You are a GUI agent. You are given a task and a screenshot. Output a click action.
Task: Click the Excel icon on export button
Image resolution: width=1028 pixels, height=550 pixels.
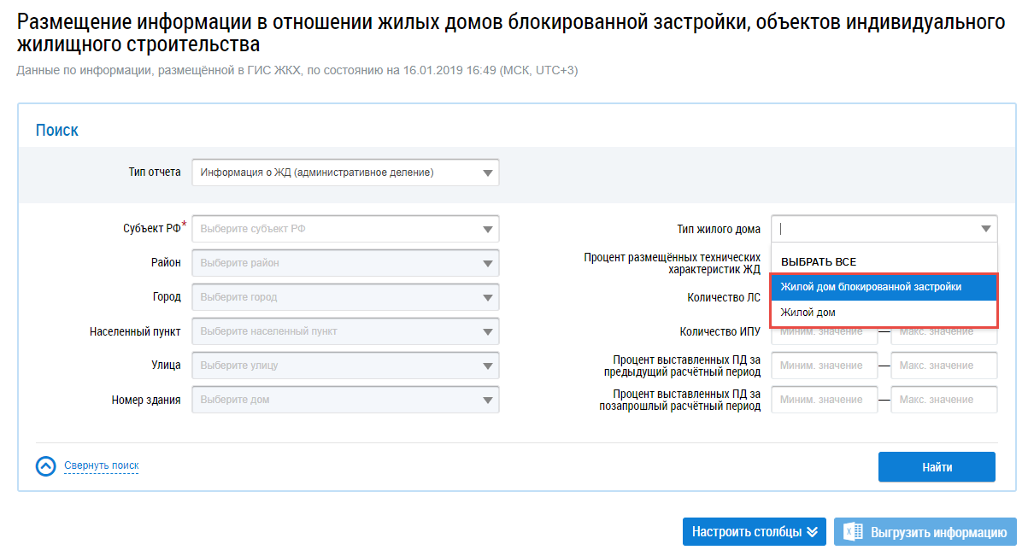(854, 531)
